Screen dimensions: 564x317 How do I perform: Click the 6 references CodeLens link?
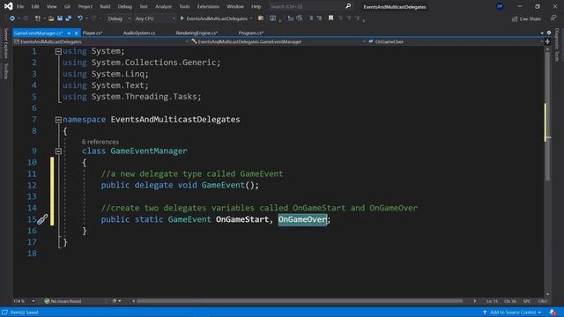coord(100,142)
